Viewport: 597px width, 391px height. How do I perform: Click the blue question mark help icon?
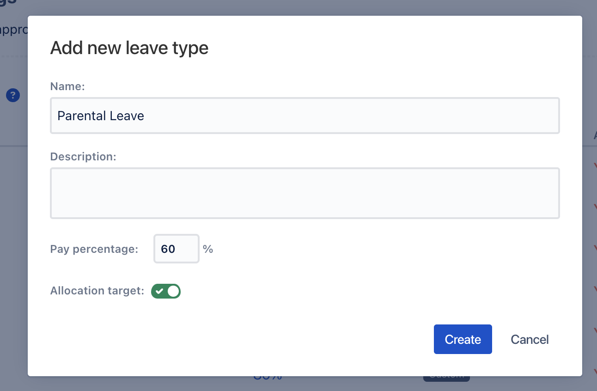13,96
